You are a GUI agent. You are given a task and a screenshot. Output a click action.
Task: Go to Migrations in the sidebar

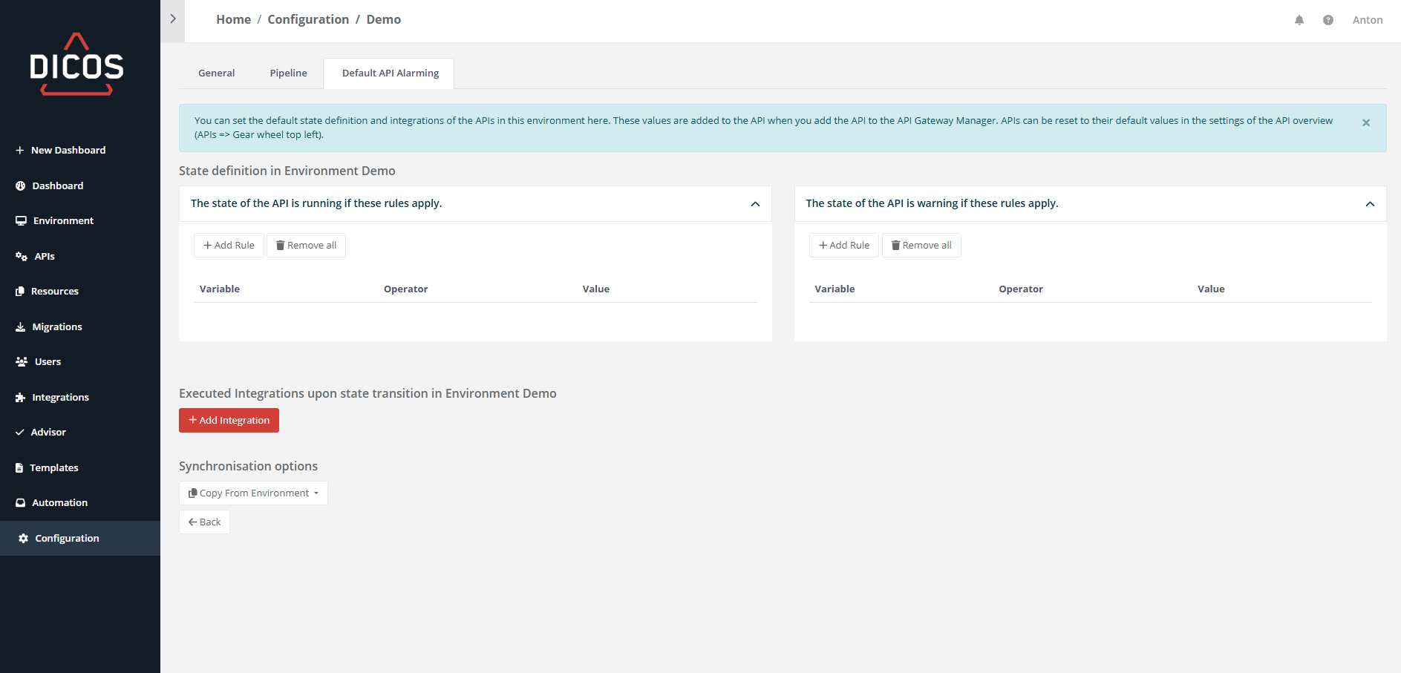coord(56,327)
